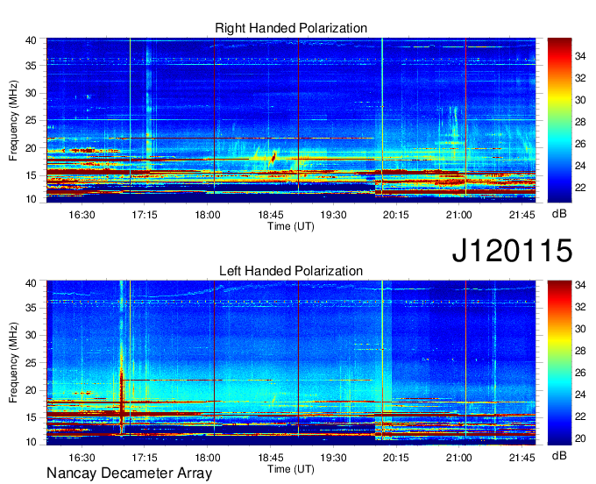
Task: Click "Time (UT)" under the Right Handed plot
Action: click(291, 226)
